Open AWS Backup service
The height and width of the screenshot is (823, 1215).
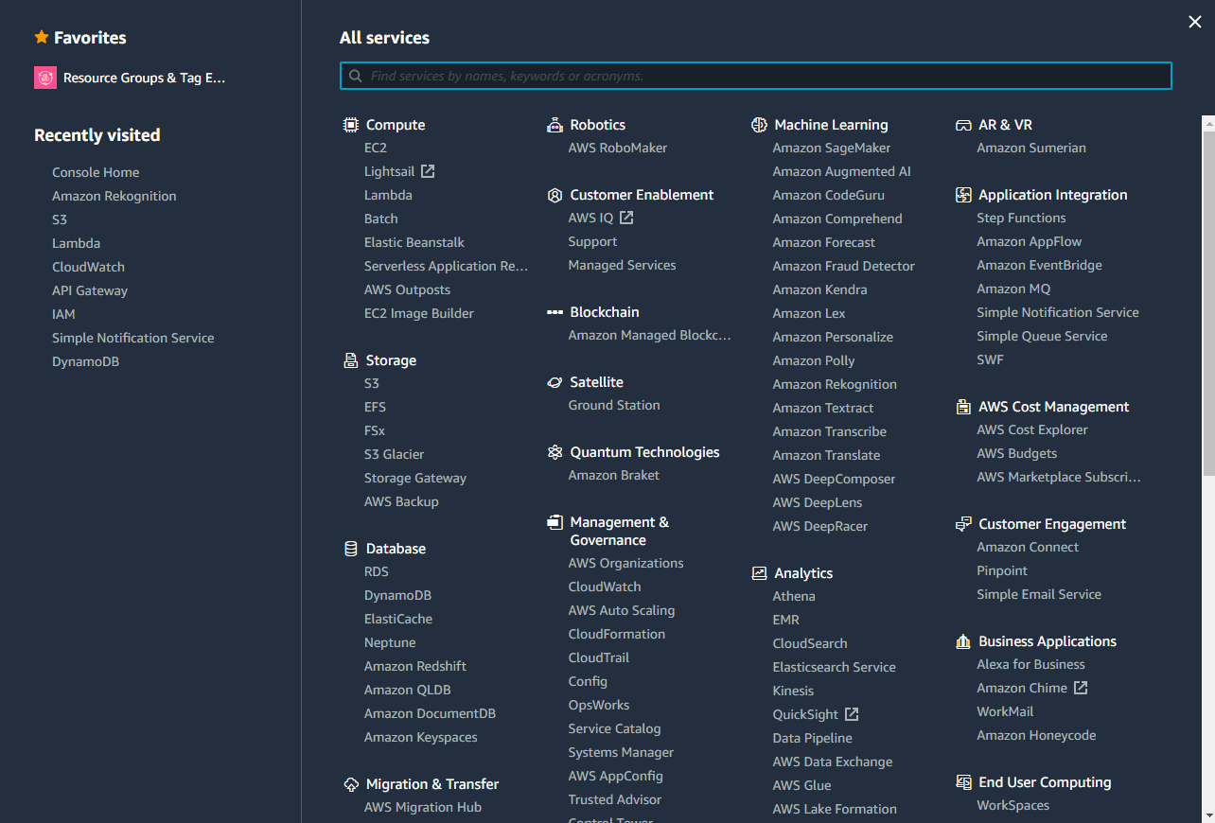tap(401, 501)
